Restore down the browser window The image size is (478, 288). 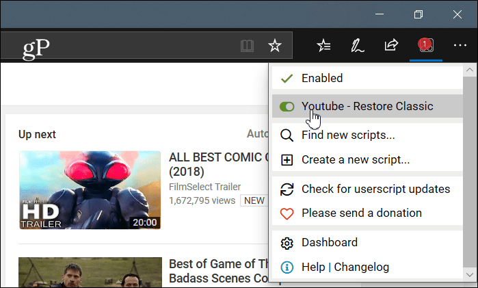click(x=419, y=14)
